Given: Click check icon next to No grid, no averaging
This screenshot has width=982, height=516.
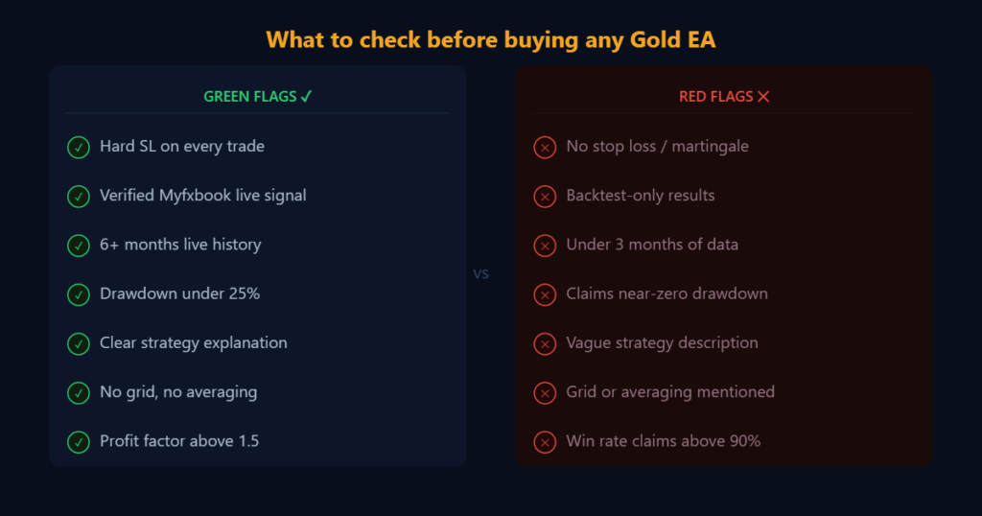Looking at the screenshot, I should click(x=79, y=393).
